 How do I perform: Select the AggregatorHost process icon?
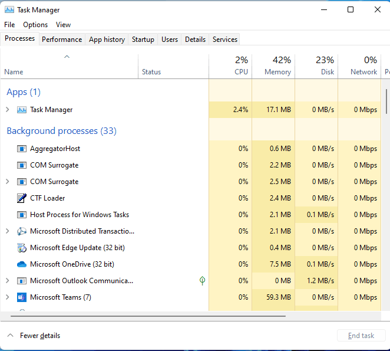[x=22, y=149]
